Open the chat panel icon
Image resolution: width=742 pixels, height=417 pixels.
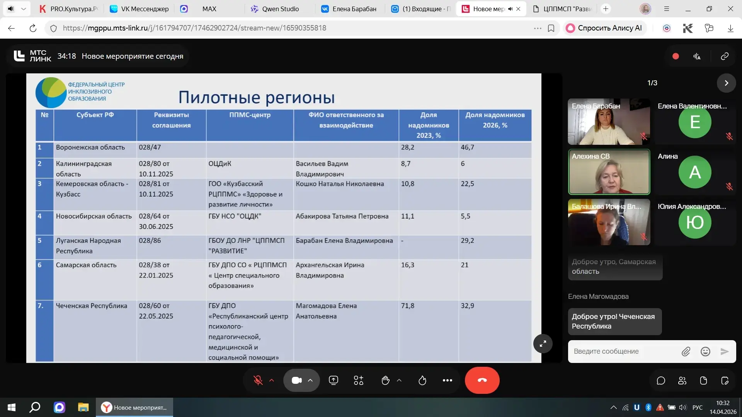pos(661,381)
